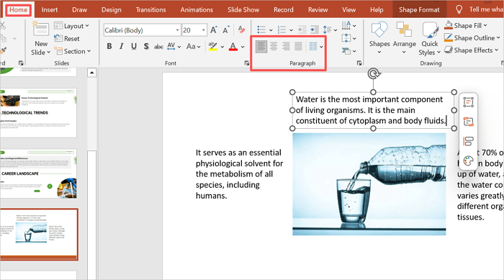The height and width of the screenshot is (280, 504).
Task: Click the Bullets list icon
Action: 261,30
